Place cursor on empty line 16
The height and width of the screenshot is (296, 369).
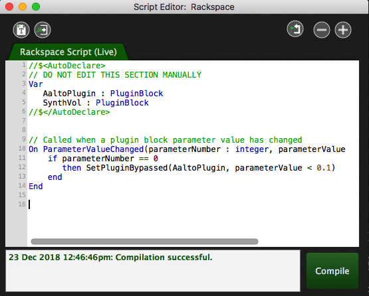click(193, 204)
